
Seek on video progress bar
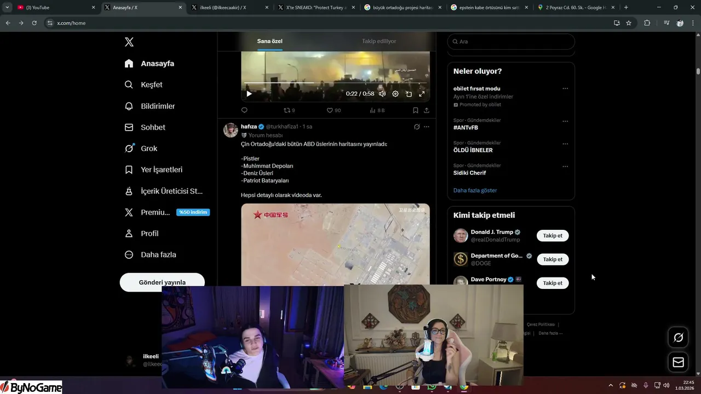point(335,83)
